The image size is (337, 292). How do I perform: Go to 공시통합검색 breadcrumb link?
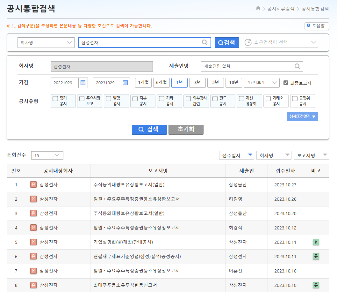[315, 9]
